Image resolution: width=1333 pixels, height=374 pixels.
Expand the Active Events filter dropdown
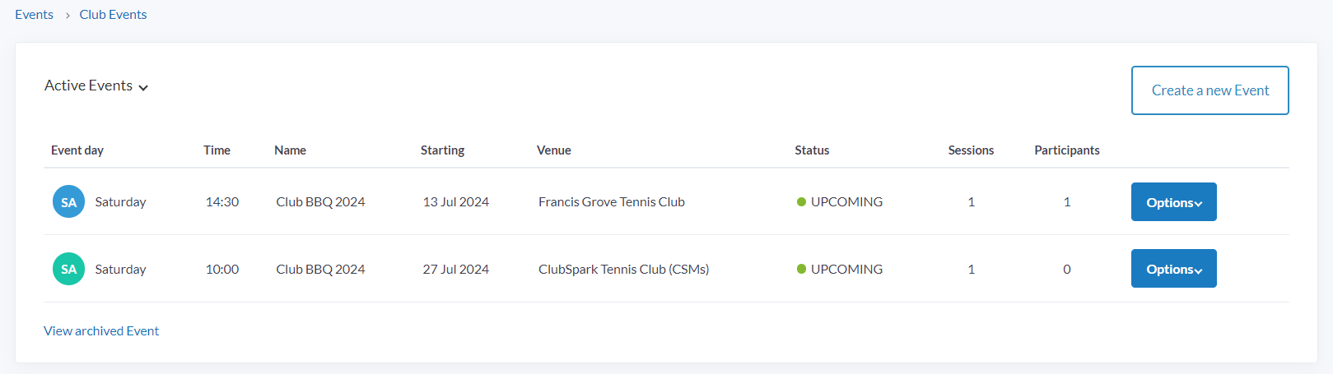coord(96,86)
